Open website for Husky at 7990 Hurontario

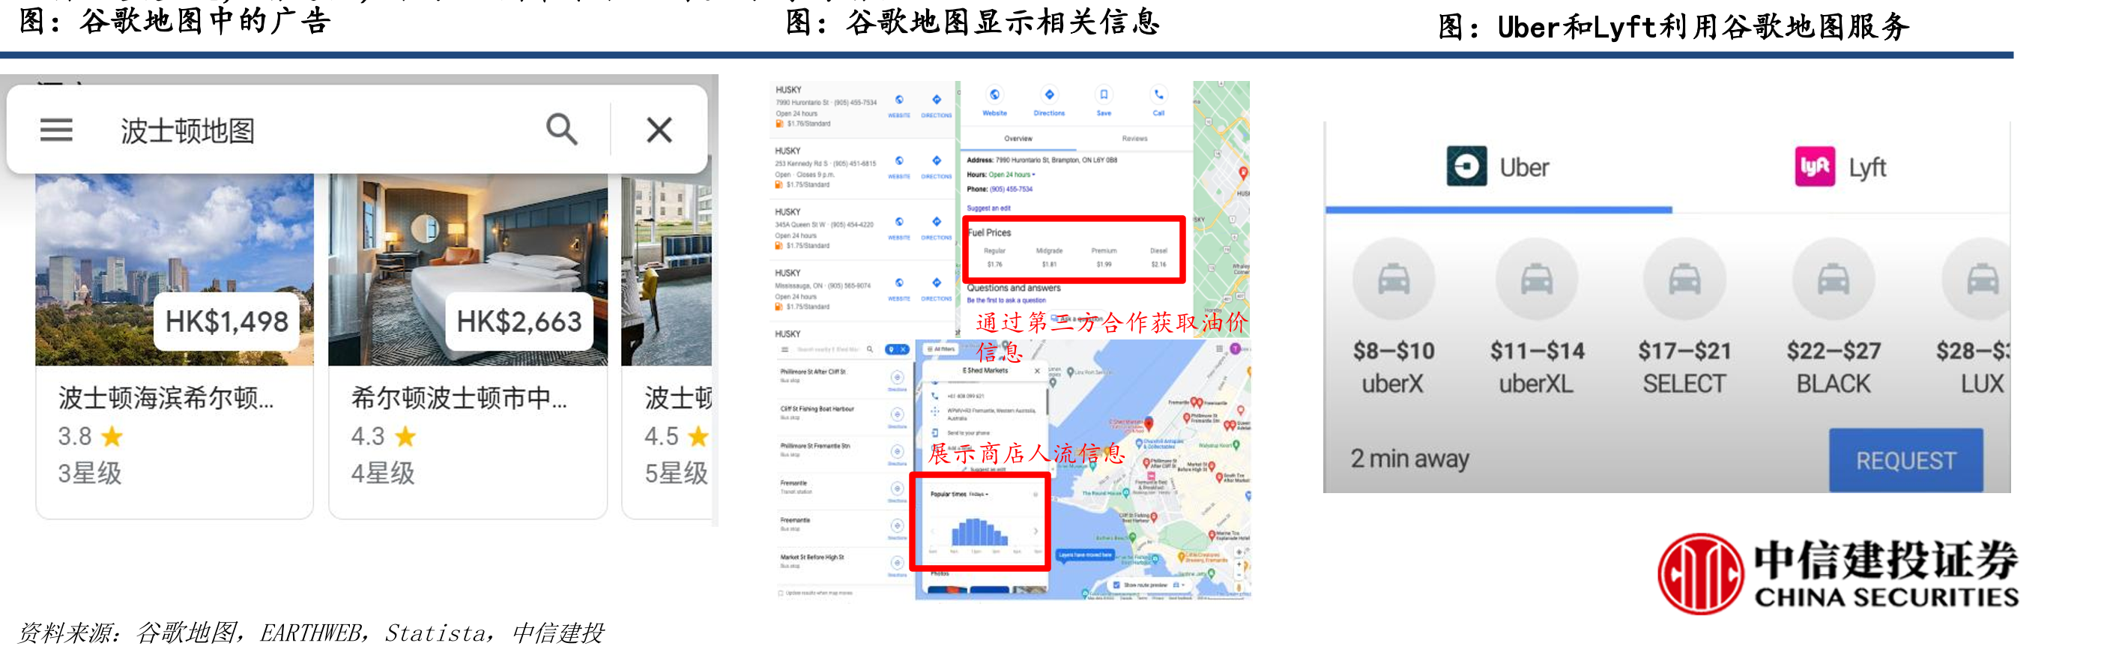(899, 105)
